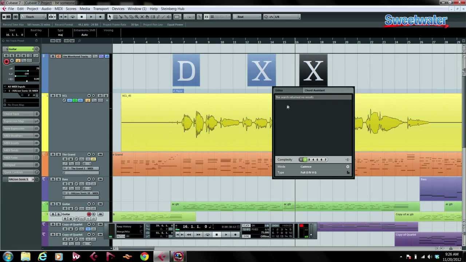Open The Grand 3 - MIDI output dropdown
Viewport: 466px width, 262px height.
[x=80, y=168]
